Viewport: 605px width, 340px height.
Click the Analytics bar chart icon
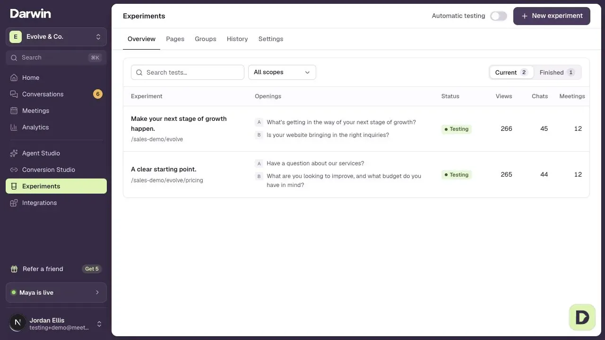(x=14, y=127)
